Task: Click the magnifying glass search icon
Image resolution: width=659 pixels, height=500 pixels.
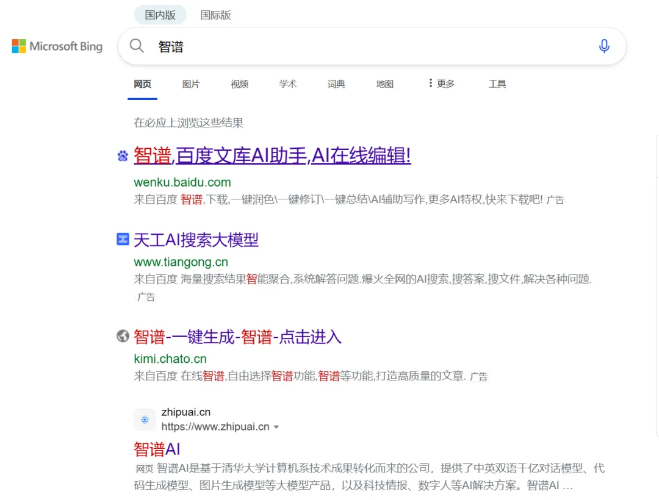Action: click(137, 46)
